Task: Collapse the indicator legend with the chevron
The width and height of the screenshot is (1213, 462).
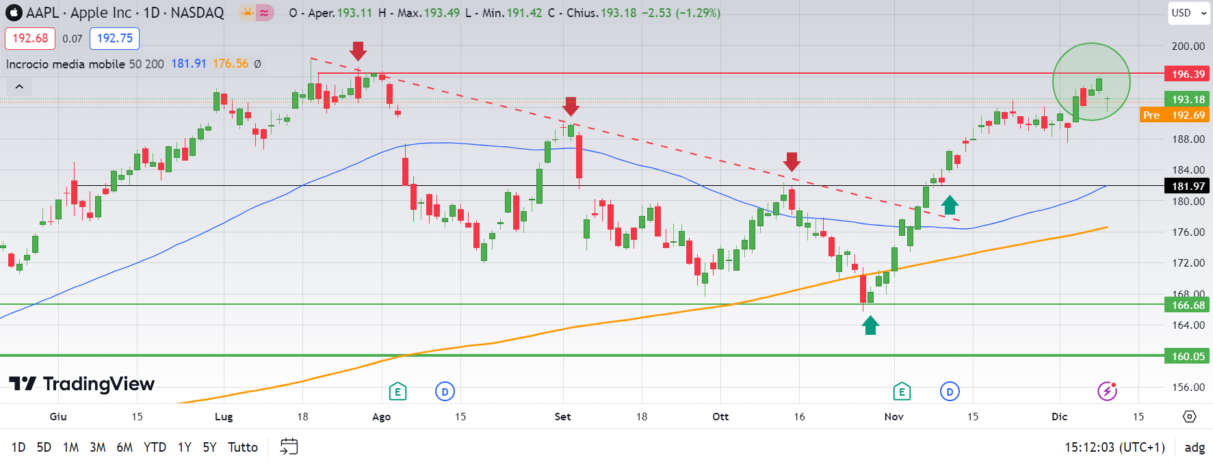Action: coord(19,87)
